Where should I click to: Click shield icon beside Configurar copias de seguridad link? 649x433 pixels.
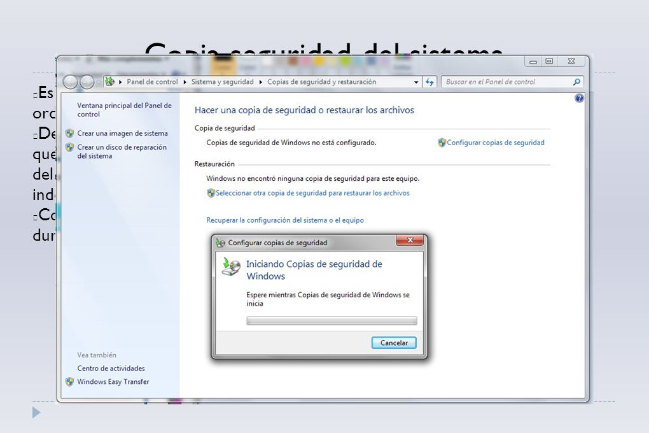click(442, 143)
